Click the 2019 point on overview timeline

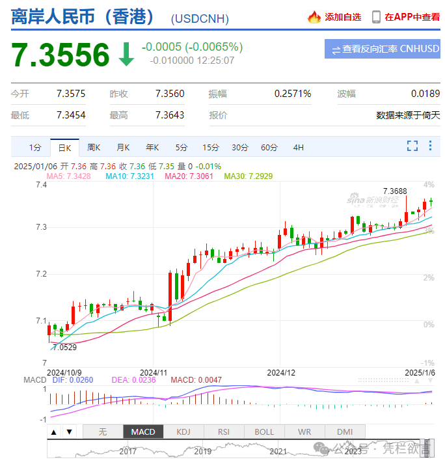tap(202, 452)
